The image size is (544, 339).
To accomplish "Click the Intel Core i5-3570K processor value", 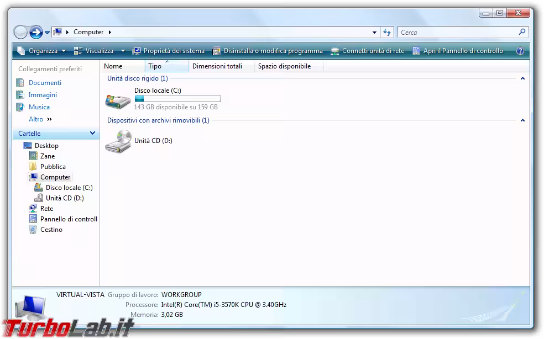I will point(224,305).
